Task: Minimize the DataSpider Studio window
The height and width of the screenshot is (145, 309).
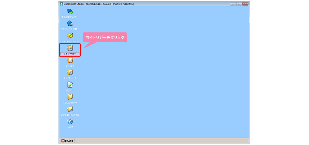Action: tap(233, 4)
